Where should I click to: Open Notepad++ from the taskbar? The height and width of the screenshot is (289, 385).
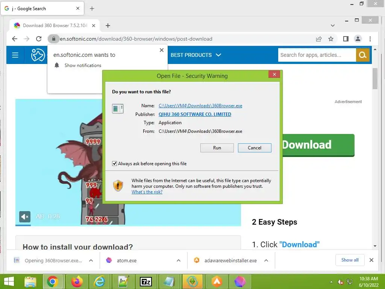coord(123,281)
